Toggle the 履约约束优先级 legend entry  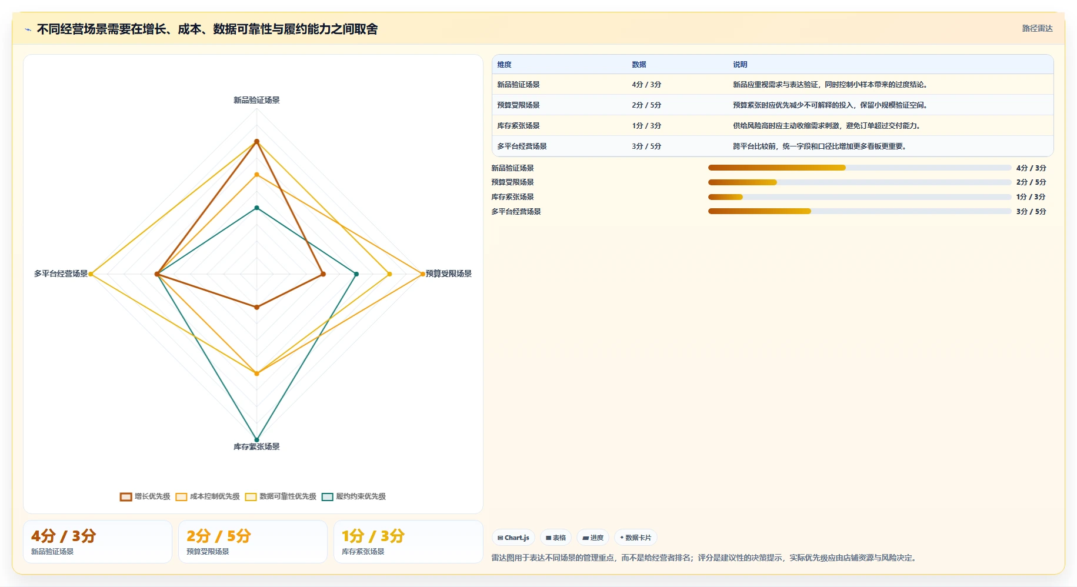(354, 496)
